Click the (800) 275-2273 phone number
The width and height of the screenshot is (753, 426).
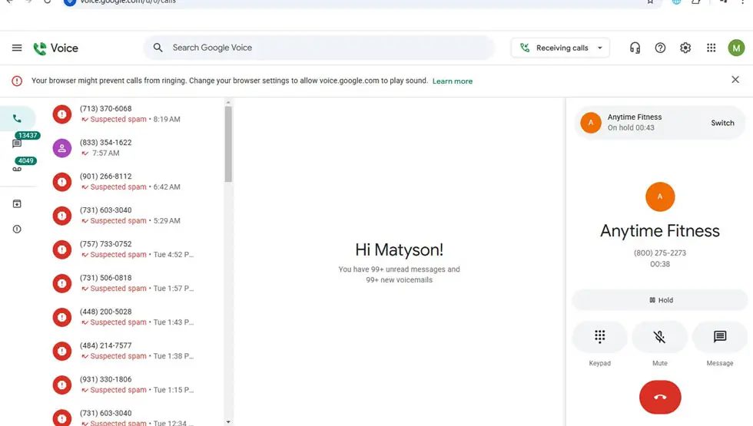[x=660, y=253]
